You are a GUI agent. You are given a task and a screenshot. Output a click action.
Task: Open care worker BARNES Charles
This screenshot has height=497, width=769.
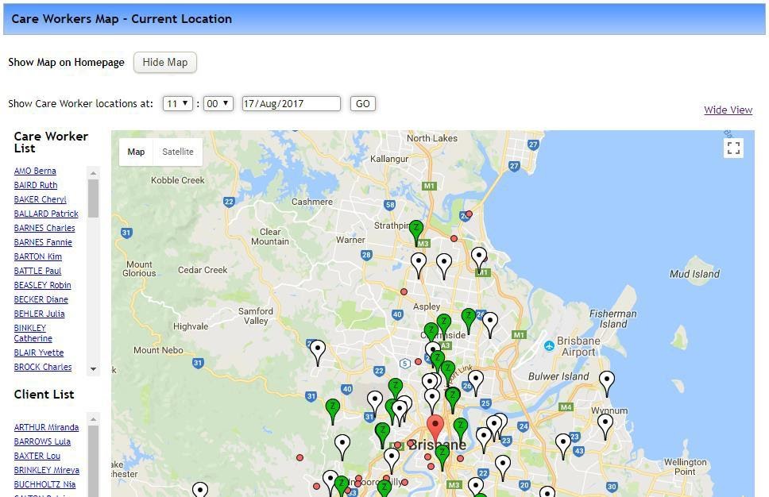click(44, 227)
